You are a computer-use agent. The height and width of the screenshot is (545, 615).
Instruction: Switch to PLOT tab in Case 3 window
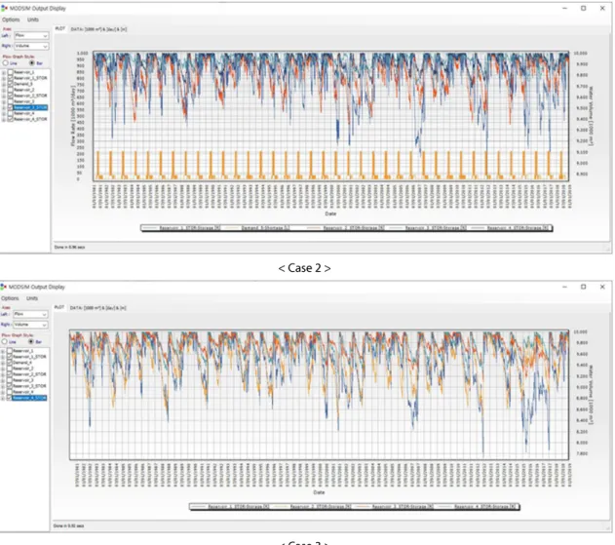click(59, 307)
